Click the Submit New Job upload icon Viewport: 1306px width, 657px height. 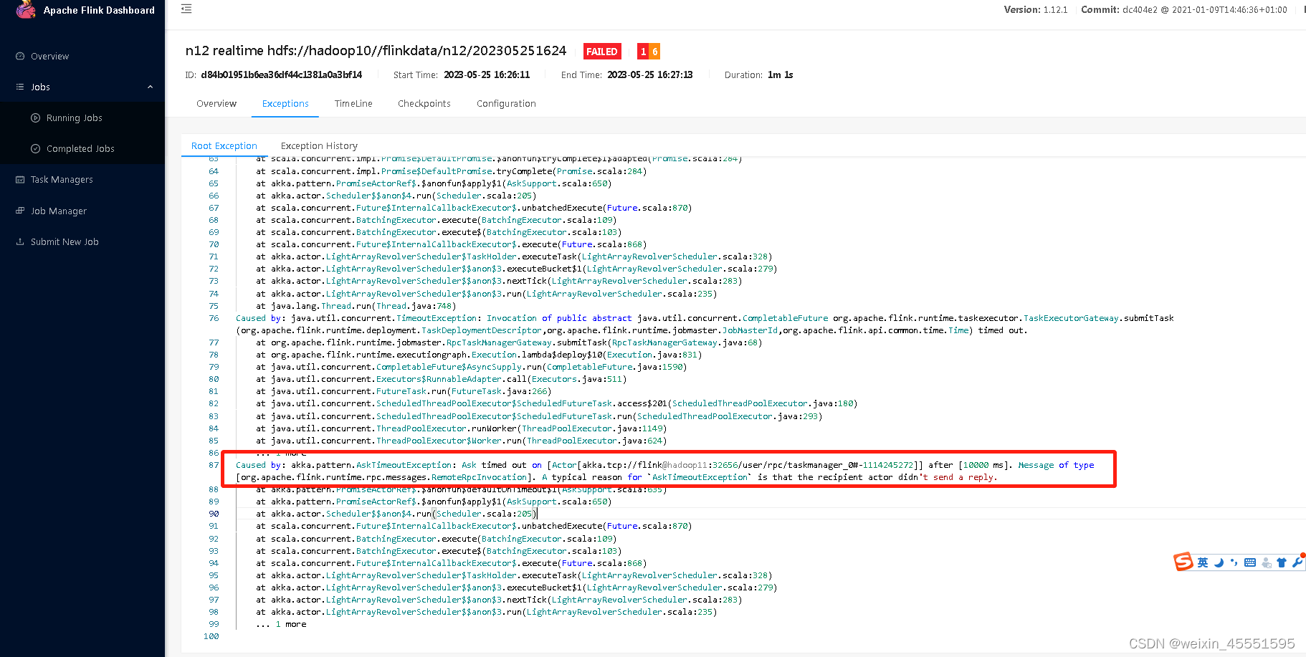(x=20, y=241)
